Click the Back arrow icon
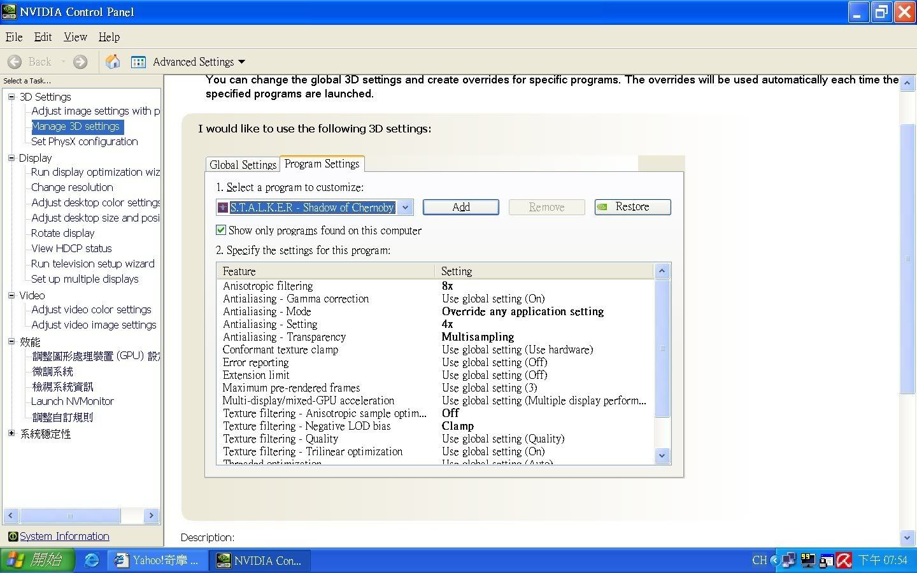This screenshot has width=917, height=573. (x=15, y=62)
